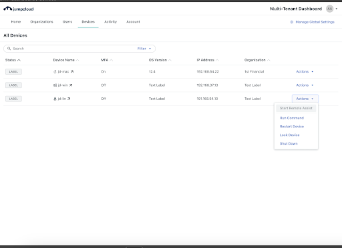The height and width of the screenshot is (248, 342).
Task: Open the Filter dropdown
Action: [144, 49]
